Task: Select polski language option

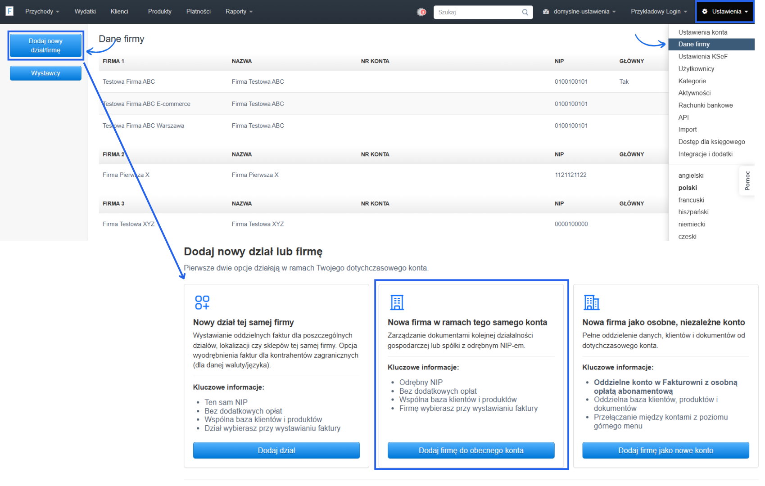Action: coord(688,188)
